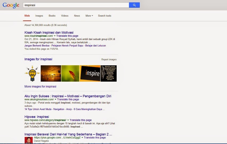Screen dimensions: 227x144
Task: Open Images for inspirasi heading
Action: [x=38, y=59]
